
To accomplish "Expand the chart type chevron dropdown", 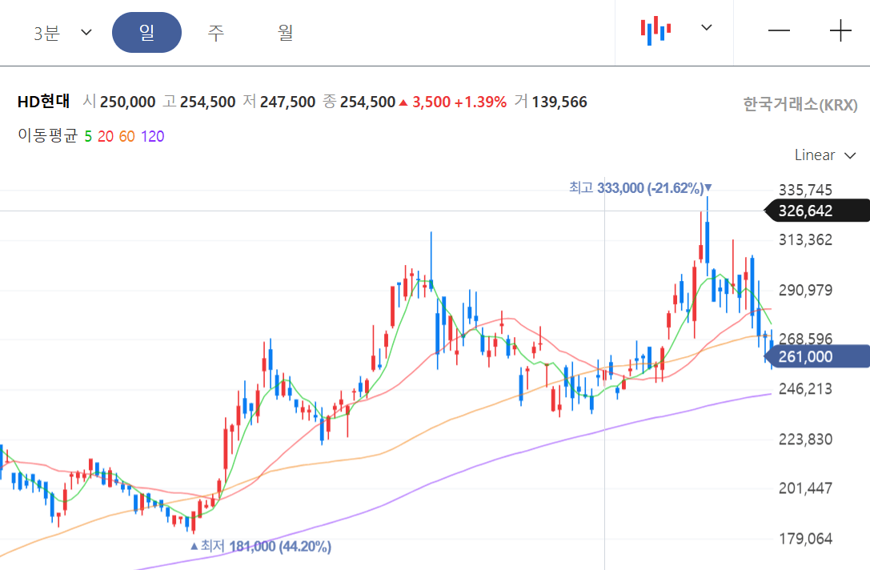I will [x=706, y=27].
